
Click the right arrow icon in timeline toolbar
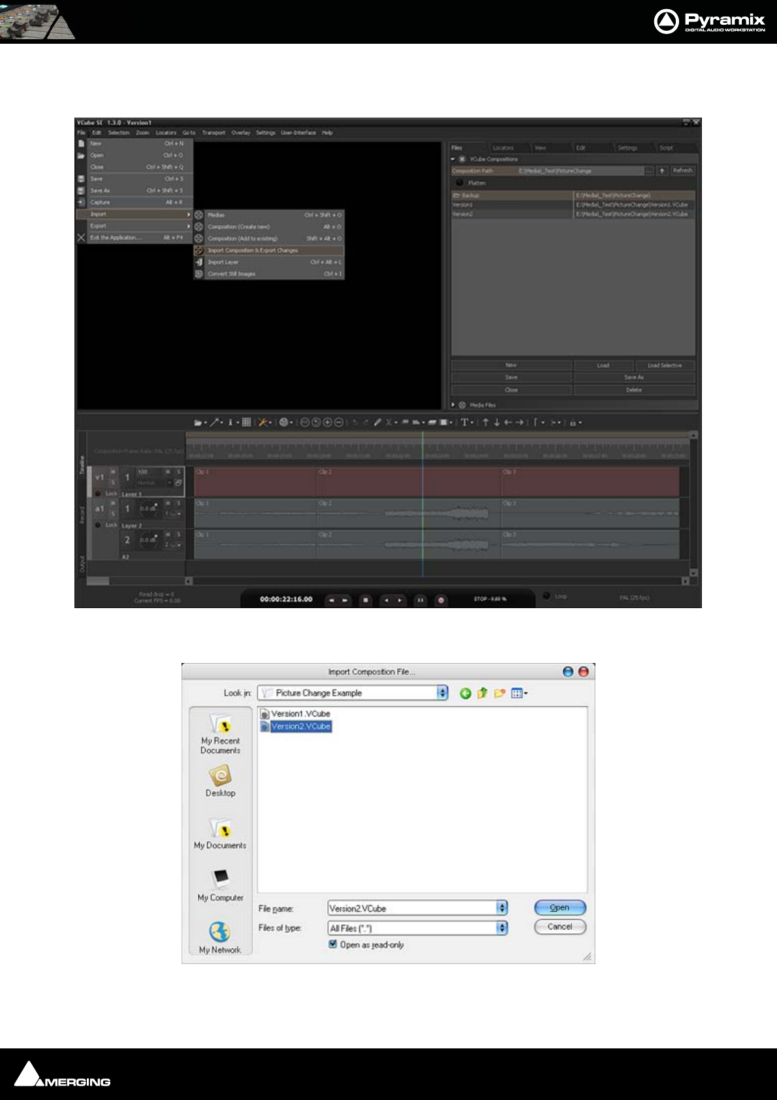click(x=520, y=423)
